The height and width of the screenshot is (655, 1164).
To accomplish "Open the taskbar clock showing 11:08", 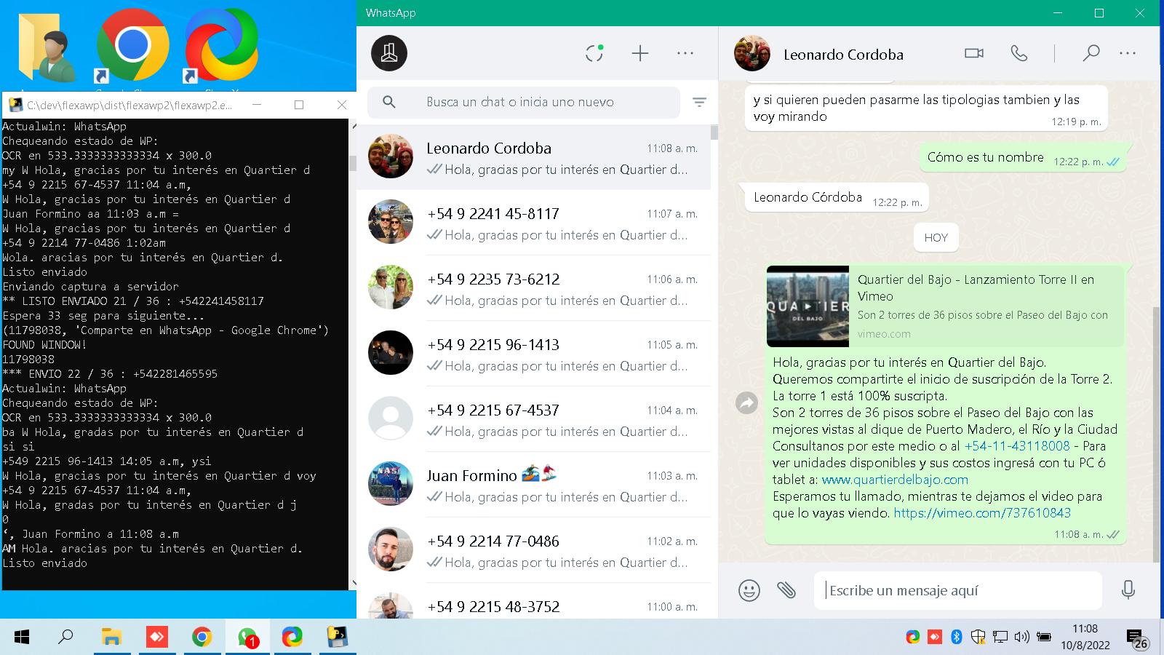I will [1085, 637].
